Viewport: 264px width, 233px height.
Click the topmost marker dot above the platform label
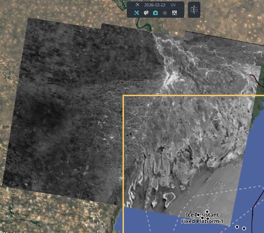[207, 212]
